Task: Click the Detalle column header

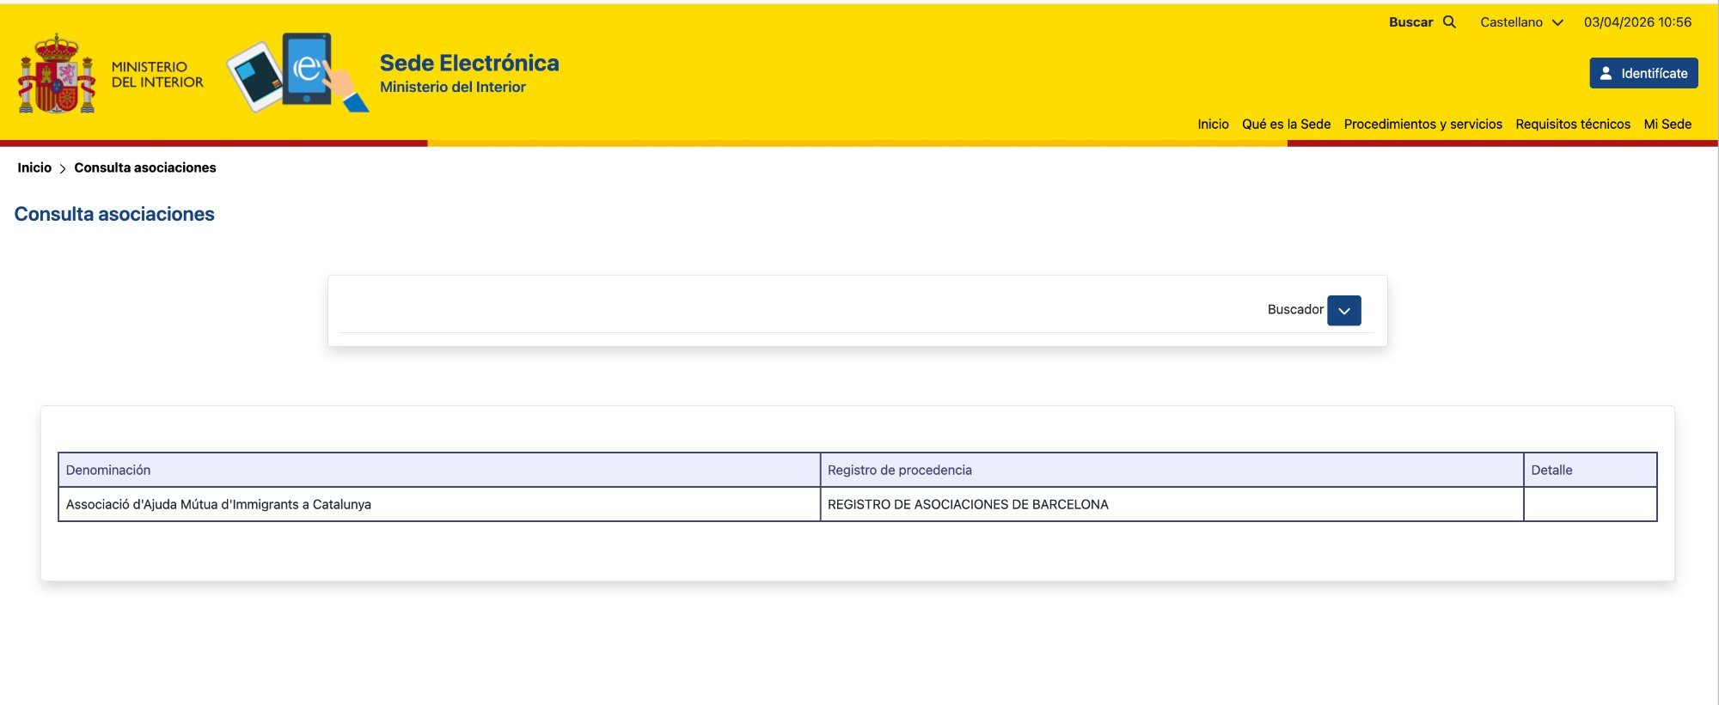Action: tap(1551, 470)
